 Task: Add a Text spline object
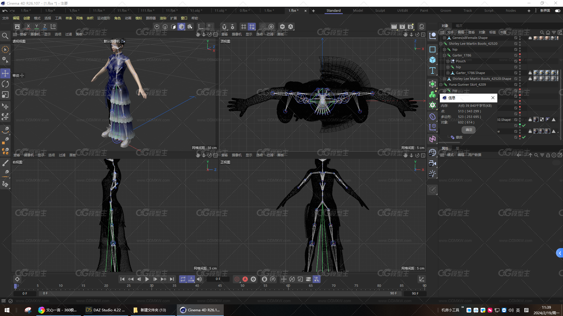coord(432,71)
